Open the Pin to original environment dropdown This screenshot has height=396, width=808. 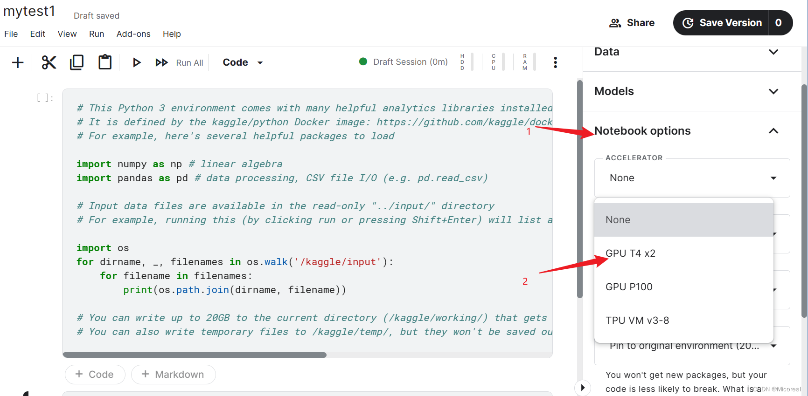click(x=692, y=347)
